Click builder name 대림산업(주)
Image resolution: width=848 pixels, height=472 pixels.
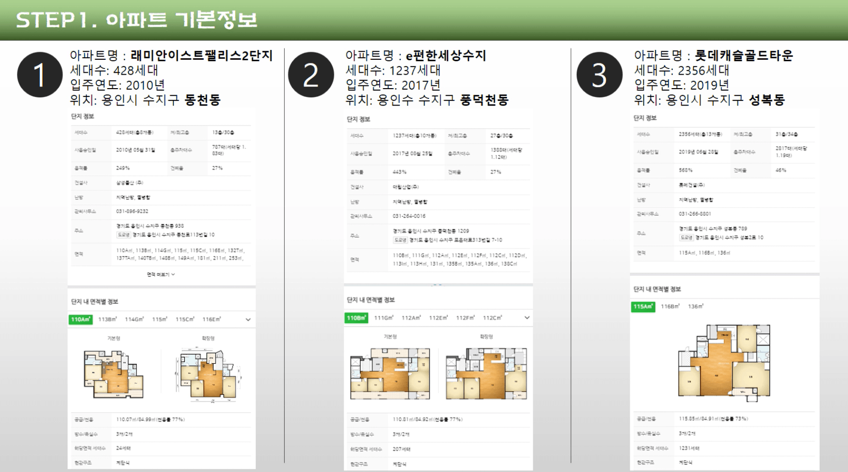tap(405, 187)
